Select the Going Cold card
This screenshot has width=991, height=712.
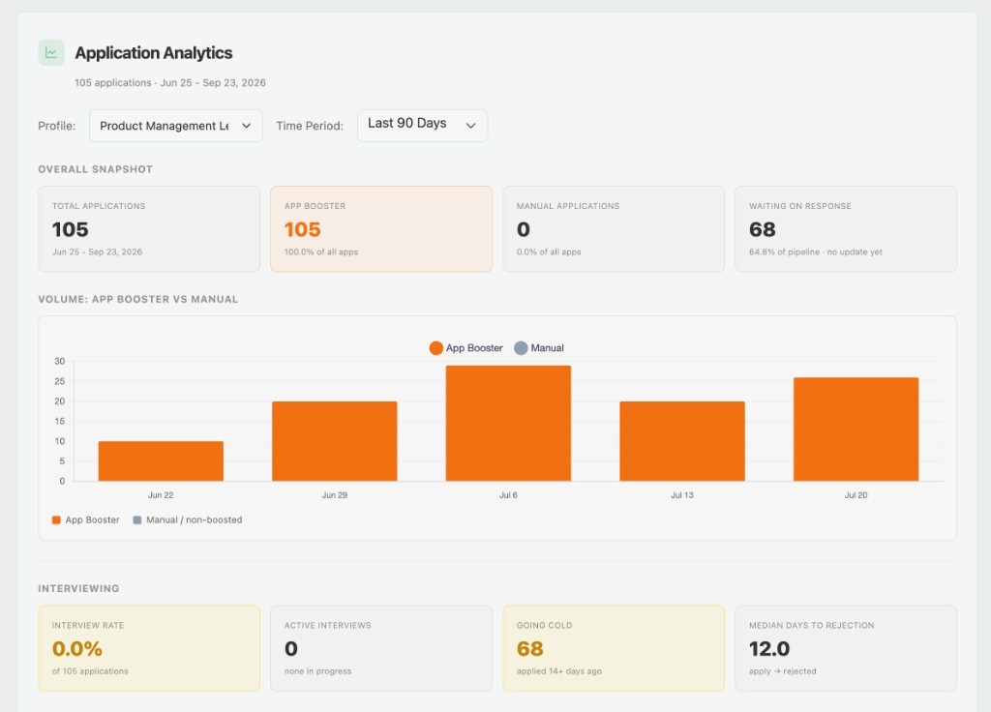[614, 648]
